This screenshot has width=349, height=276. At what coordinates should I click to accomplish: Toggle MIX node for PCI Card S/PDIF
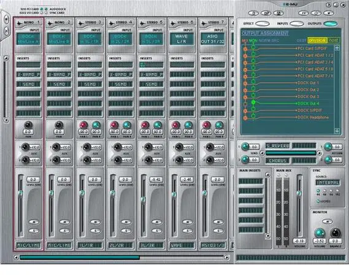pos(245,49)
